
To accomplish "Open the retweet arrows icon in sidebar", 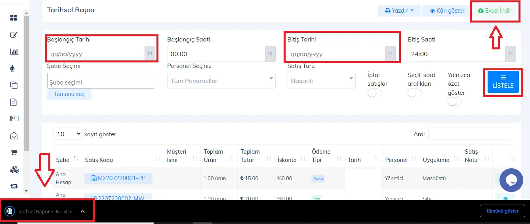I will click(x=14, y=186).
